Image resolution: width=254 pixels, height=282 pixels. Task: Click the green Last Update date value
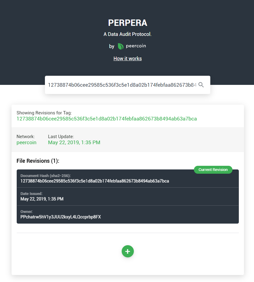(74, 142)
